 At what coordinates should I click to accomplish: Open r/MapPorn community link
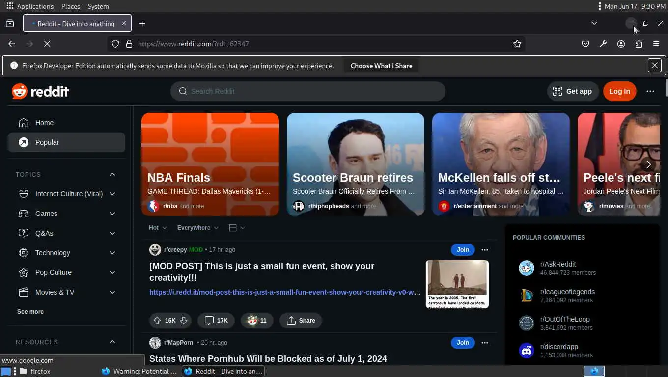point(178,343)
